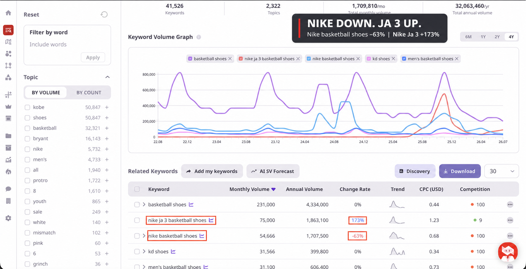This screenshot has height=269, width=526.
Task: Click the -63% change rate value
Action: coord(358,236)
